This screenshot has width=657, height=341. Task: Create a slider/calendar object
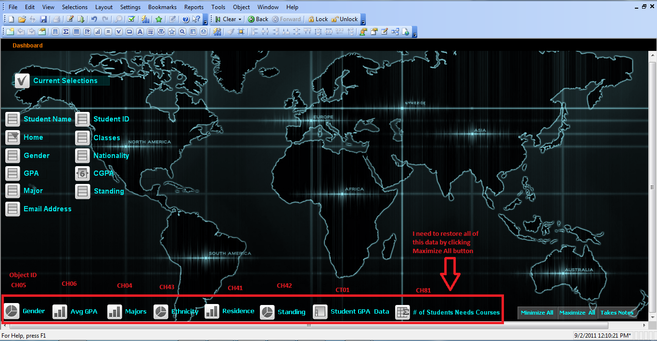coord(161,32)
